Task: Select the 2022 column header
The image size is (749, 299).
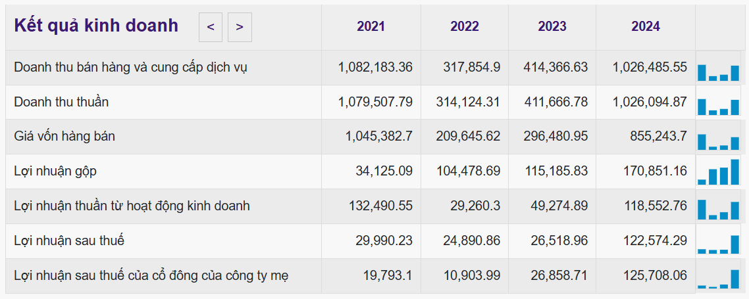Action: [x=465, y=27]
